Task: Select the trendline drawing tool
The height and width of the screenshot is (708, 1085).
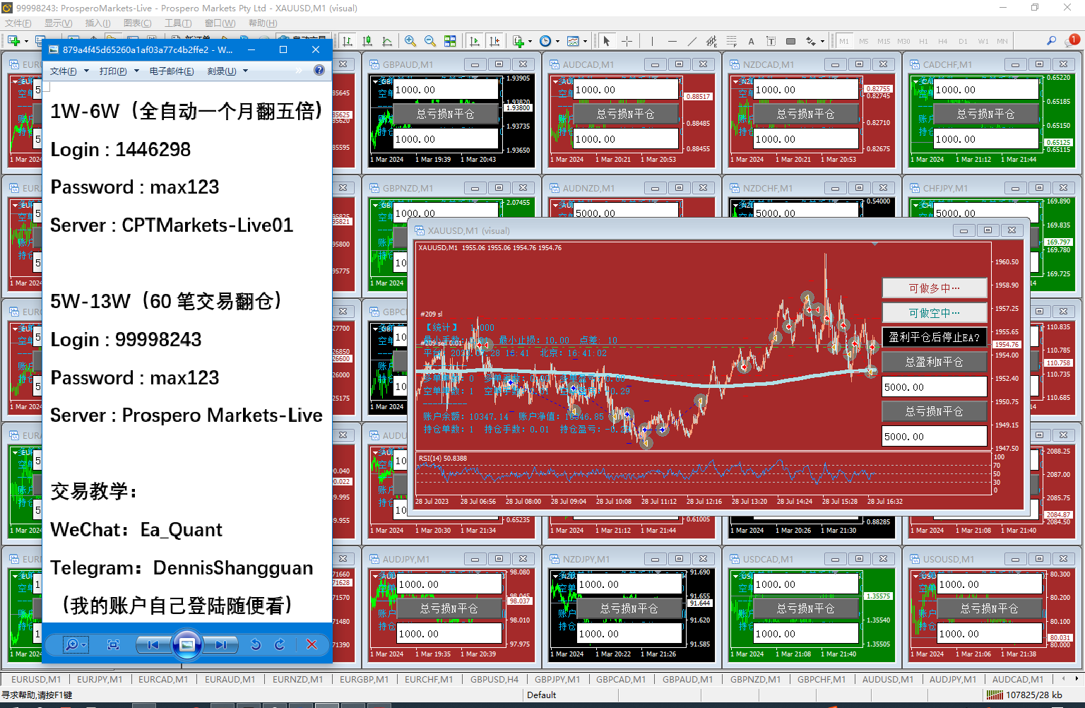Action: coord(692,41)
